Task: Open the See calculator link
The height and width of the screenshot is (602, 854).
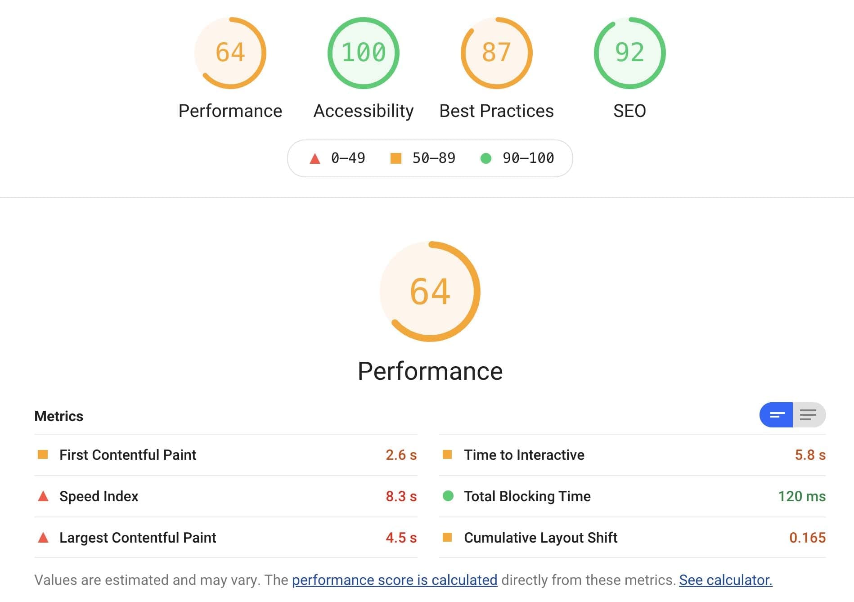Action: [726, 580]
